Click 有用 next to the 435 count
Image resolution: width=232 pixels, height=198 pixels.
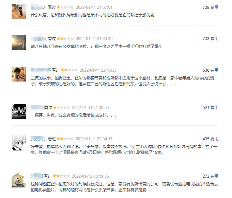pyautogui.click(x=214, y=139)
